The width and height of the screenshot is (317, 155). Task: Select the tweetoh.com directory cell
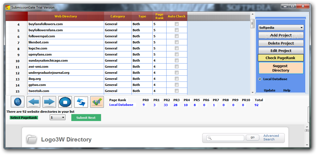(x=66, y=91)
